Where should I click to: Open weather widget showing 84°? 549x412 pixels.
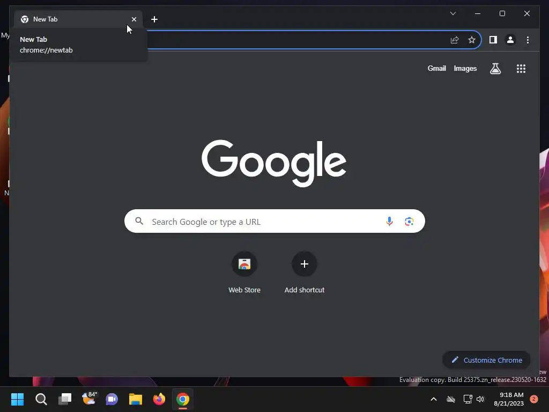(89, 399)
